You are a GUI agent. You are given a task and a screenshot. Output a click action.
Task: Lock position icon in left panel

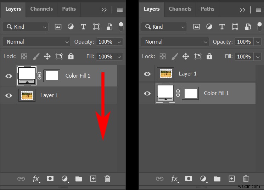[47, 56]
